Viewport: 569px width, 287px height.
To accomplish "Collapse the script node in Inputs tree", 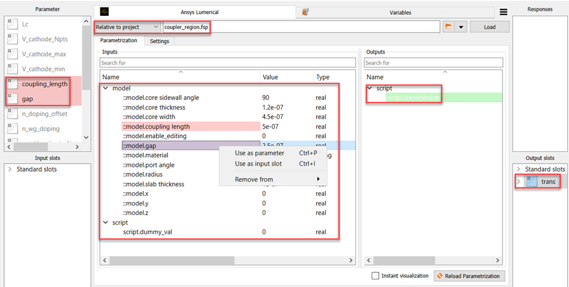I will pyautogui.click(x=106, y=222).
